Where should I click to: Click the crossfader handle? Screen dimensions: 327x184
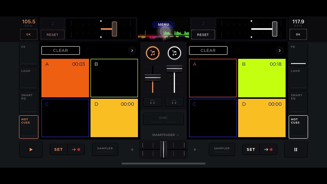coord(163,149)
